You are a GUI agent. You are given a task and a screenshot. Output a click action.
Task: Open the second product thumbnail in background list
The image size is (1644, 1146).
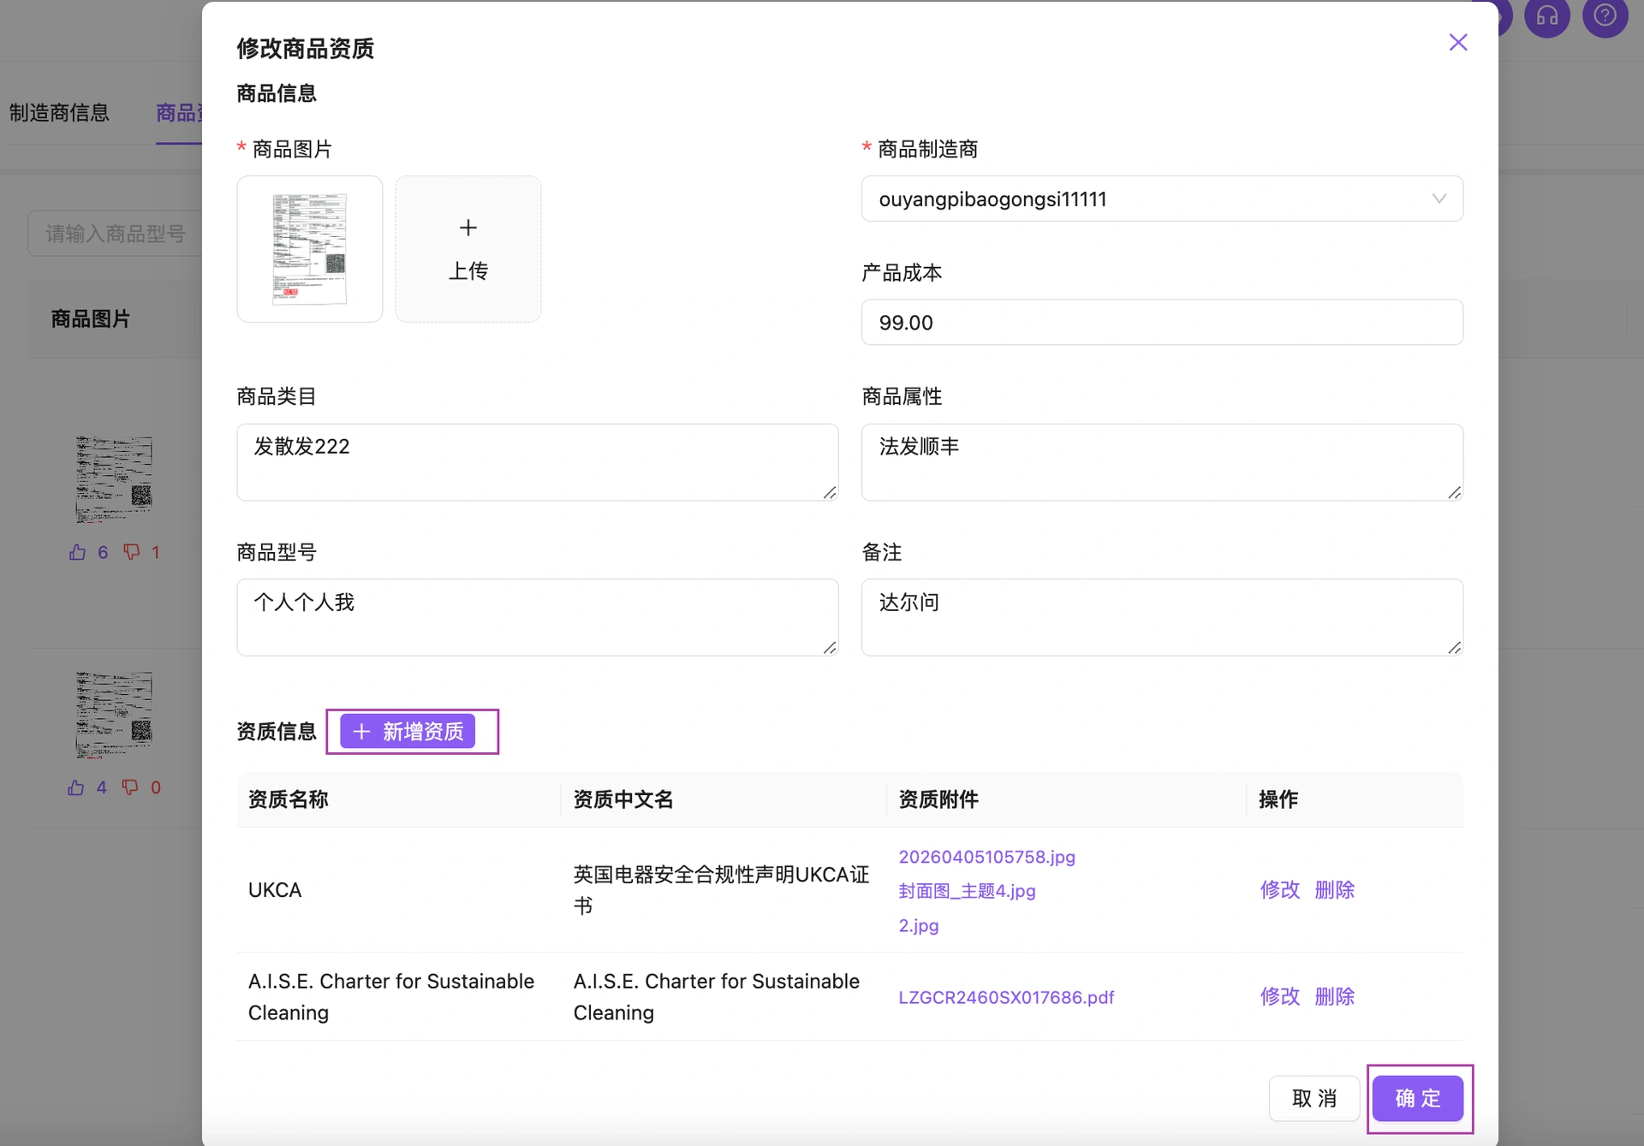114,714
